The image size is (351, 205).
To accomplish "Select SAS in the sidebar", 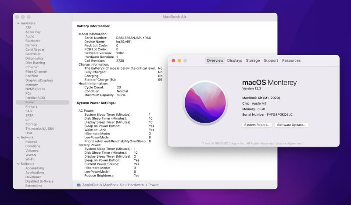I will [29, 111].
